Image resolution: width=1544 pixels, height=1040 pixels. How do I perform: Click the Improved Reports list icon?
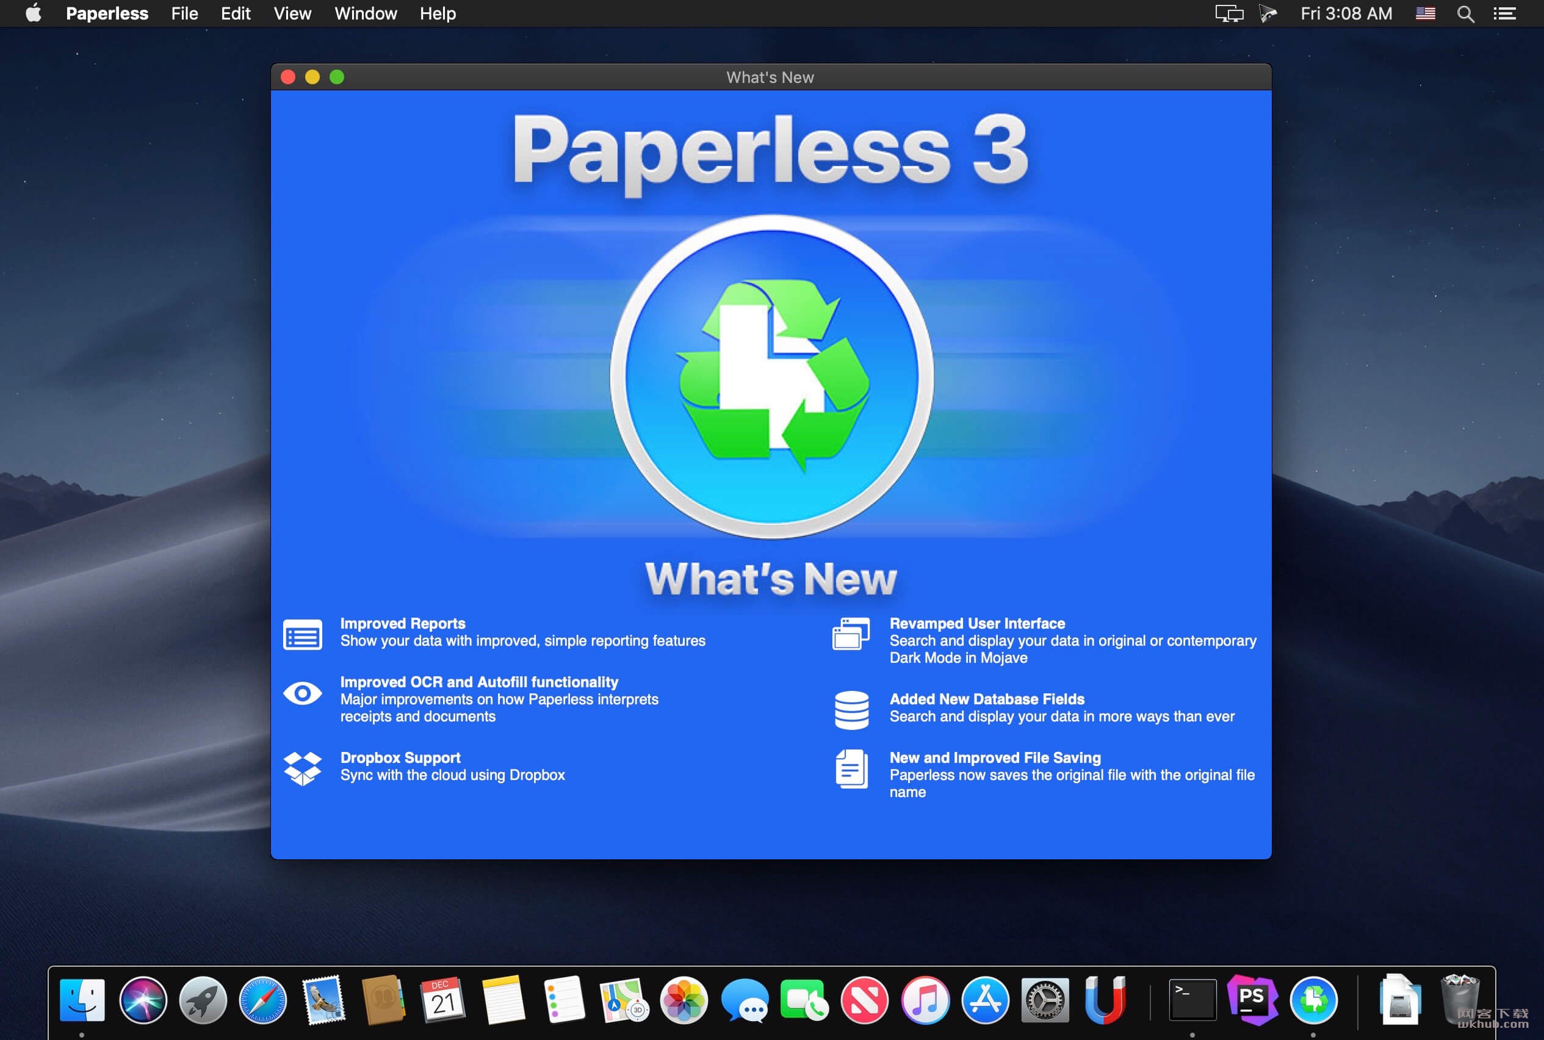coord(303,634)
